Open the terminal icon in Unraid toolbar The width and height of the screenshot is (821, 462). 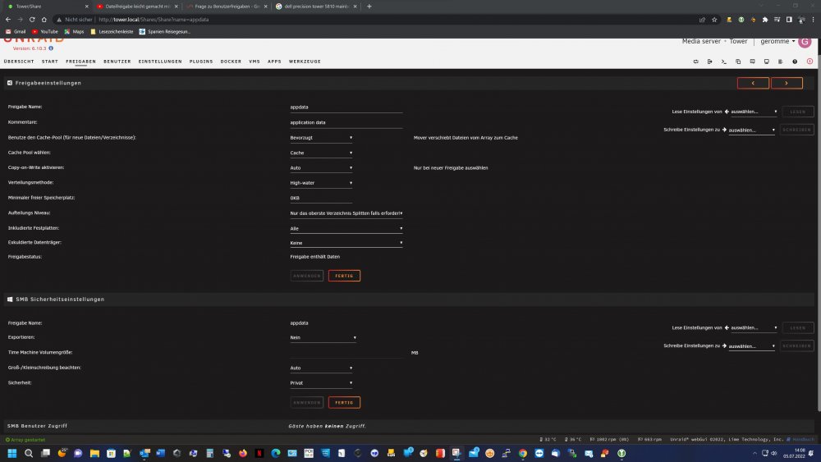[x=723, y=62]
